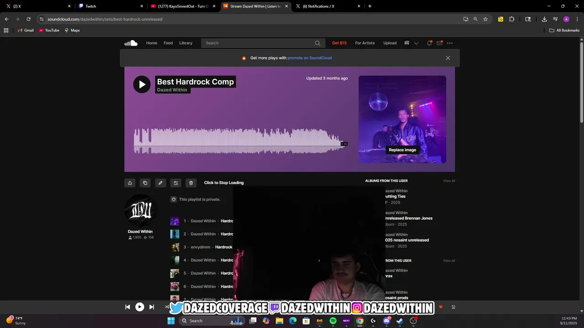Open the Unreleased Brennan Jones album
584x328 pixels.
click(408, 218)
